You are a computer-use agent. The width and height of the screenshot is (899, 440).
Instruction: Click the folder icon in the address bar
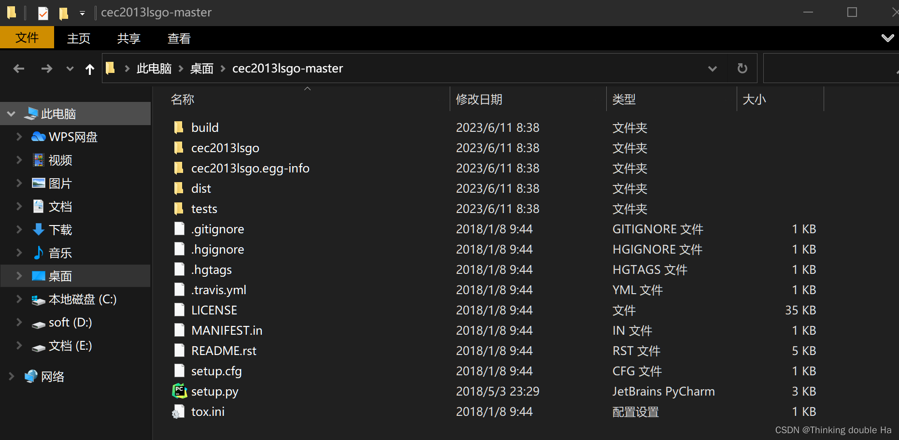click(x=110, y=68)
